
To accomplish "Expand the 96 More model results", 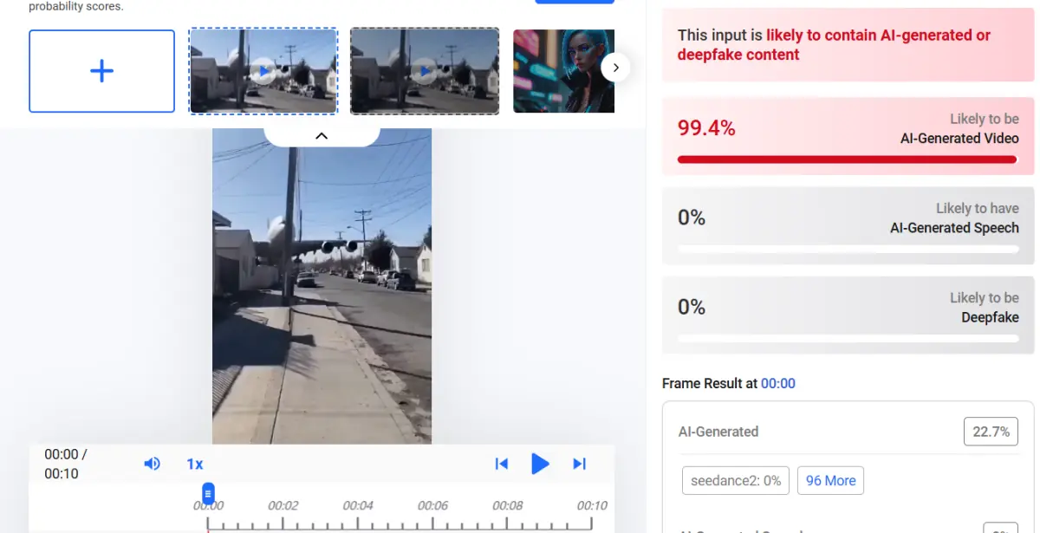I will (x=830, y=480).
